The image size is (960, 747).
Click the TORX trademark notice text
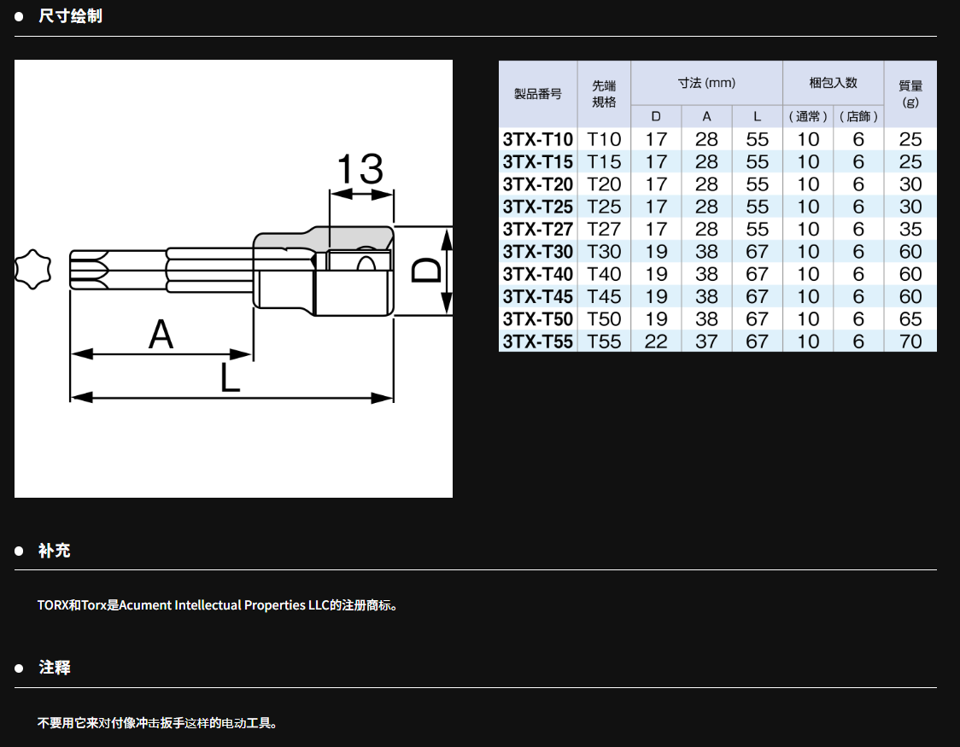pyautogui.click(x=218, y=605)
